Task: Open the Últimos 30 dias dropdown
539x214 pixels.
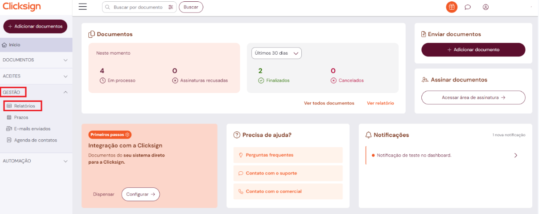Action: coord(276,53)
